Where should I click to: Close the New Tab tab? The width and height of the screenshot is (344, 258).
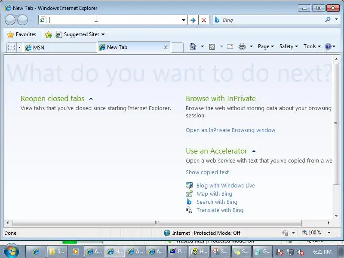[x=166, y=47]
